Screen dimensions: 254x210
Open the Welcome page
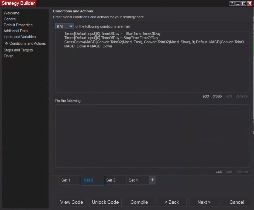click(11, 13)
